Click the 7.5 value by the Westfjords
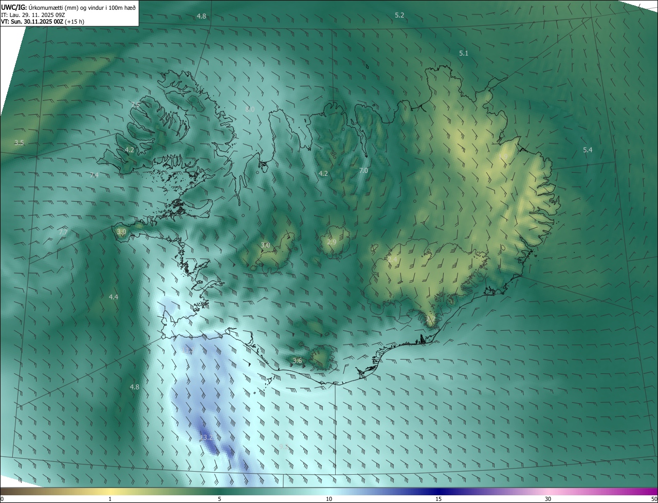This screenshot has height=503, width=658. pyautogui.click(x=135, y=105)
